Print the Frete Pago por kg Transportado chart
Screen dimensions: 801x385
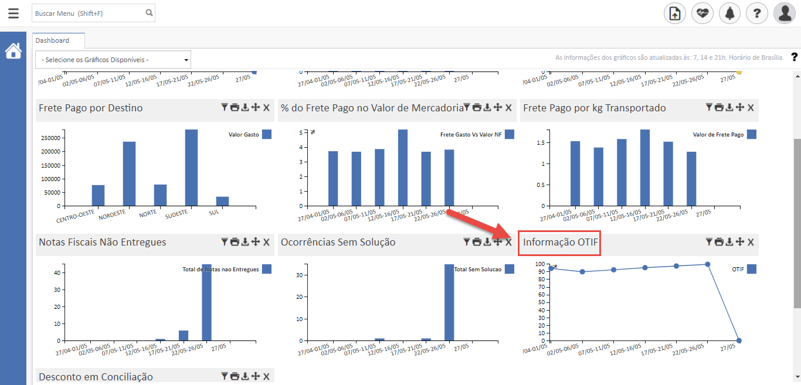click(x=719, y=107)
